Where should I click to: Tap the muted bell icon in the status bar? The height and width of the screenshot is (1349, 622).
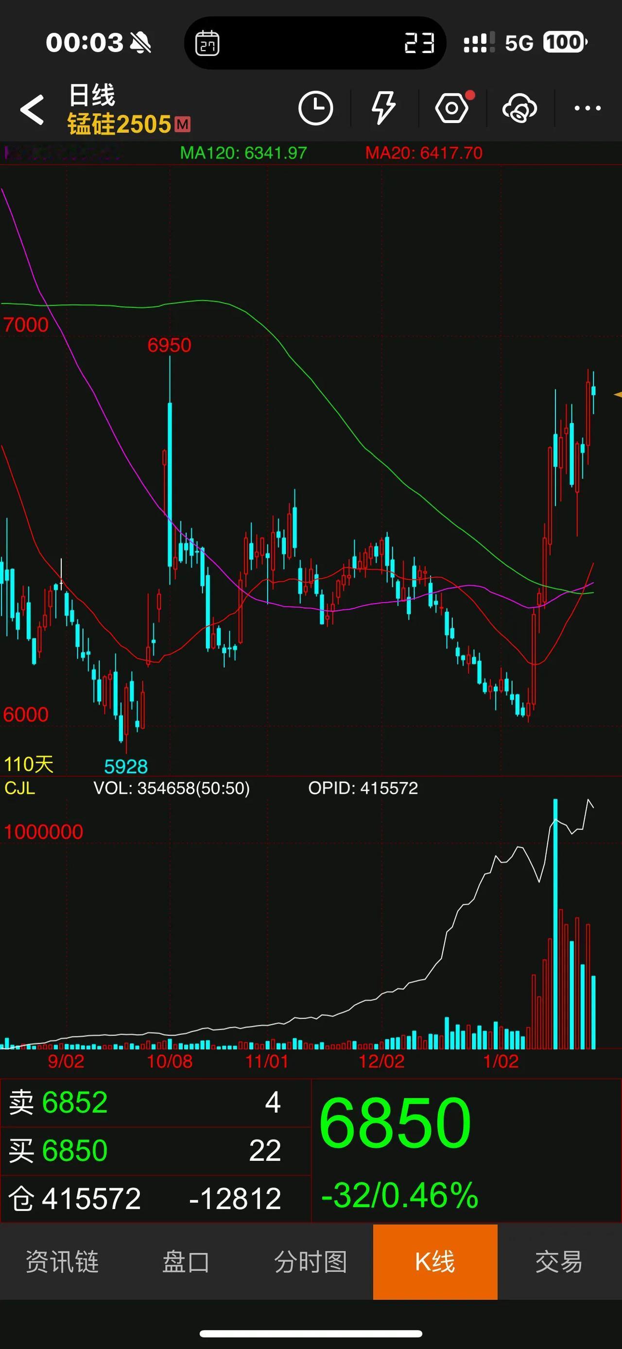point(140,42)
